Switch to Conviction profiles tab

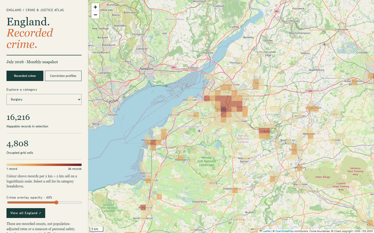(63, 76)
